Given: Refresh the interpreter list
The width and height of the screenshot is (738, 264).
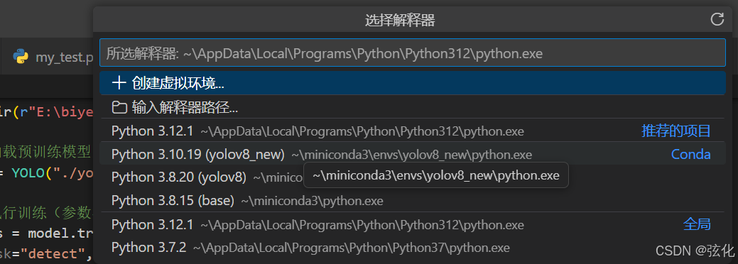Looking at the screenshot, I should tap(717, 19).
